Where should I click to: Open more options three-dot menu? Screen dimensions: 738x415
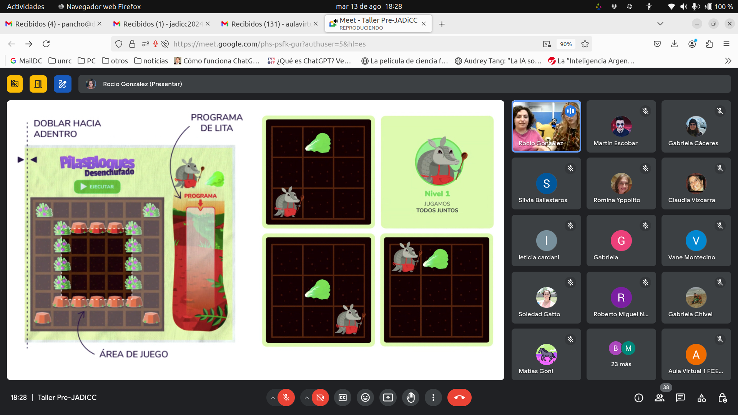(x=433, y=397)
